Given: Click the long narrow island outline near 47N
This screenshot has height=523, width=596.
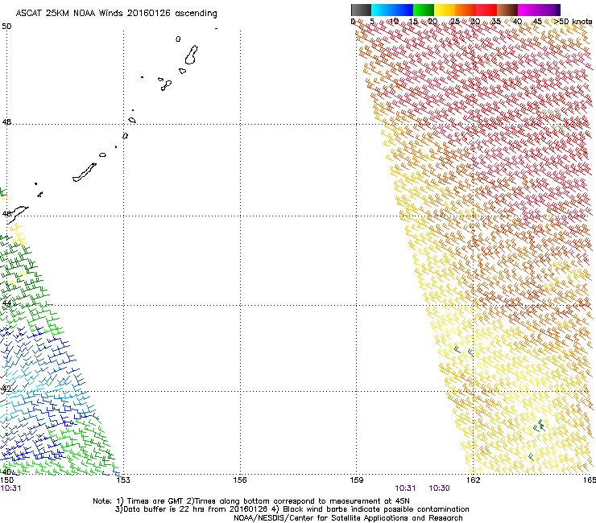Looking at the screenshot, I should [85, 172].
